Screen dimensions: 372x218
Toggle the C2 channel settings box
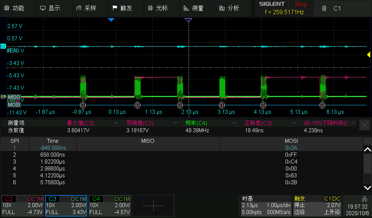23,205
